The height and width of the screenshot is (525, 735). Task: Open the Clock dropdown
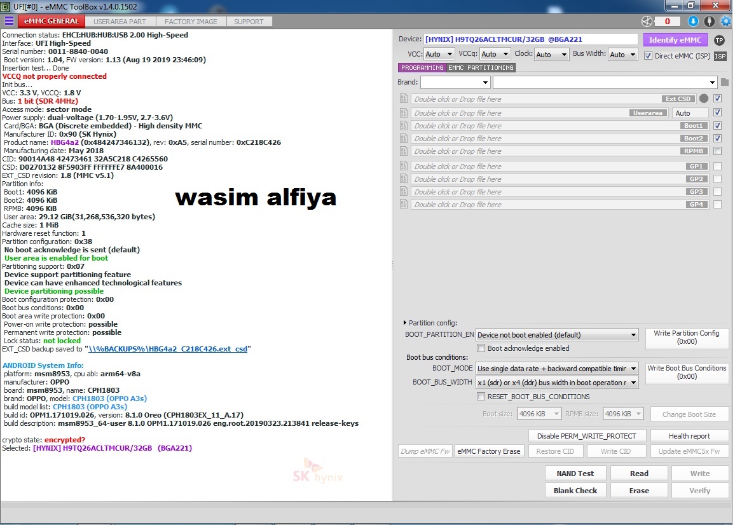point(551,55)
